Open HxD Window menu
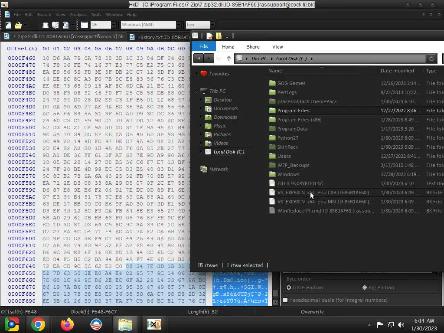This screenshot has width=444, height=333. pyautogui.click(x=114, y=14)
